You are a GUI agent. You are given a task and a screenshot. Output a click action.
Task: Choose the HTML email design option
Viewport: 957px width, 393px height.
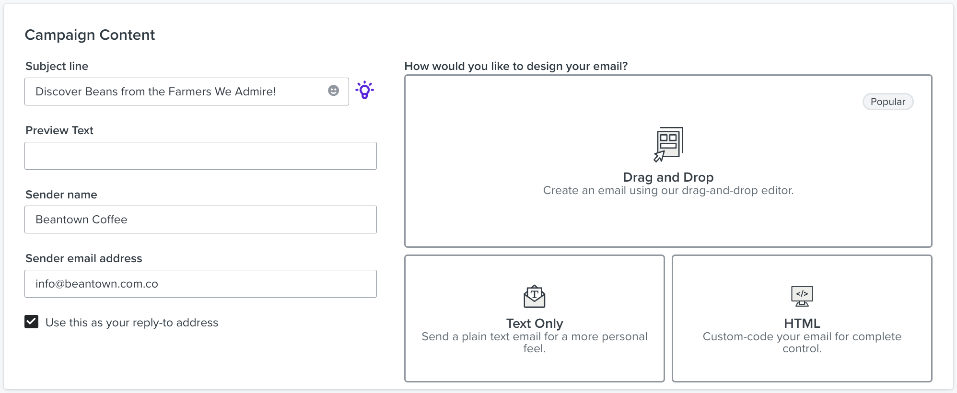pos(801,319)
